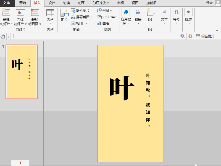This screenshot has width=221, height=166.
Task: Click the orange gear icon near 标签模式
Action: point(190,36)
